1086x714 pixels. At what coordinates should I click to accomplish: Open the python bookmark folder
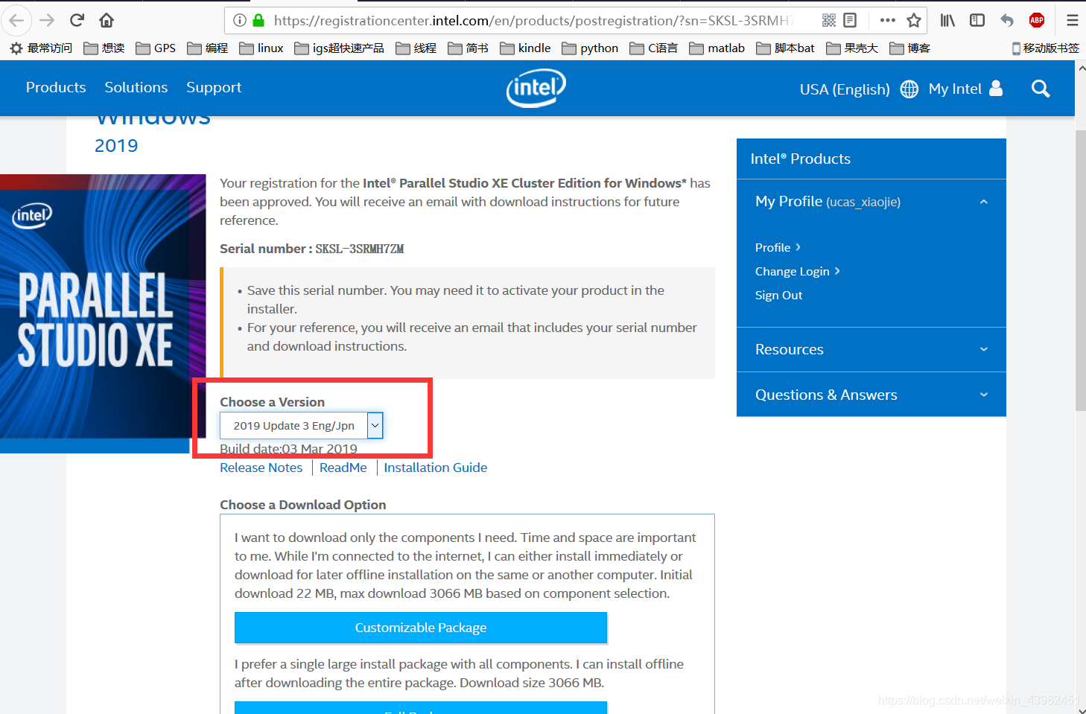(590, 48)
